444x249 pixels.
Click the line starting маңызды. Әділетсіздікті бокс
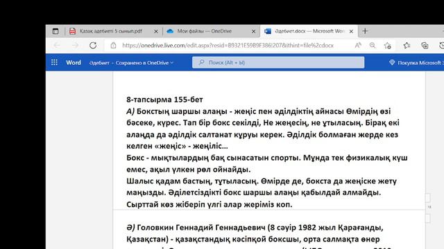[254, 192]
